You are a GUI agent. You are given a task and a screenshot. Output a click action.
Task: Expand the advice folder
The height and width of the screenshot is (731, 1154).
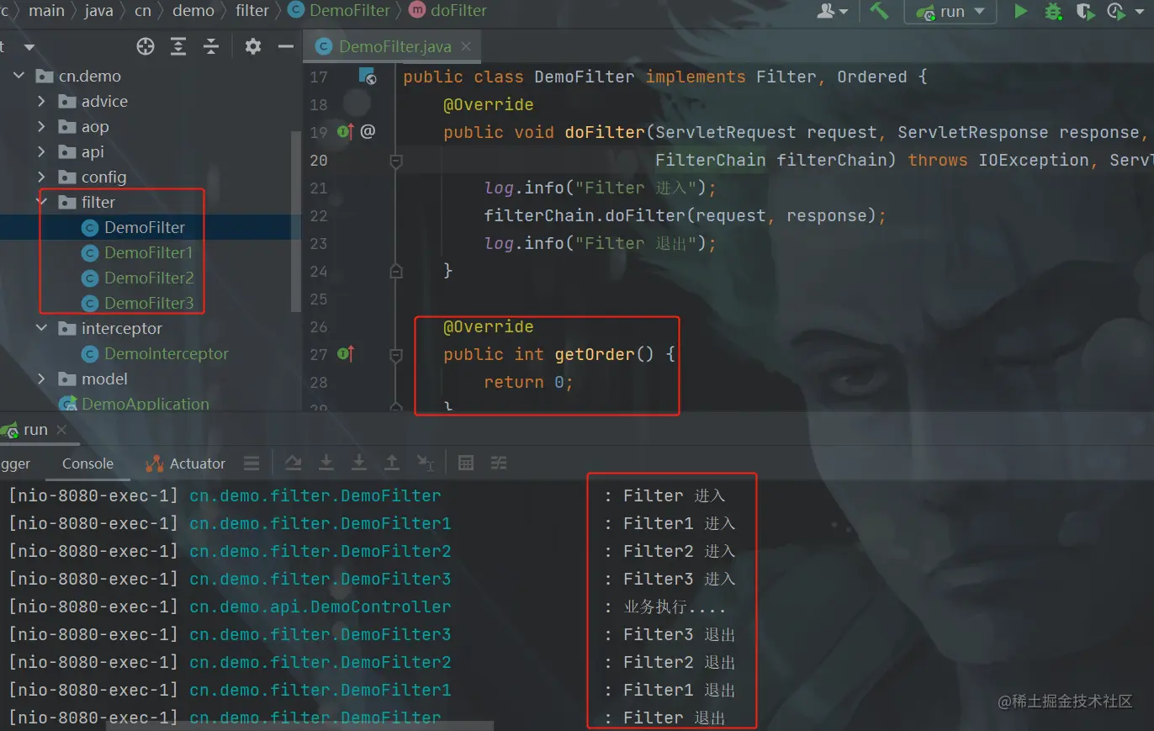tap(41, 101)
